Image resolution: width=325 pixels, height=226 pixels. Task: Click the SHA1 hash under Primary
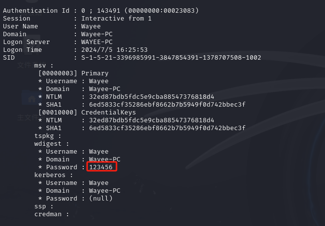[x=167, y=104]
